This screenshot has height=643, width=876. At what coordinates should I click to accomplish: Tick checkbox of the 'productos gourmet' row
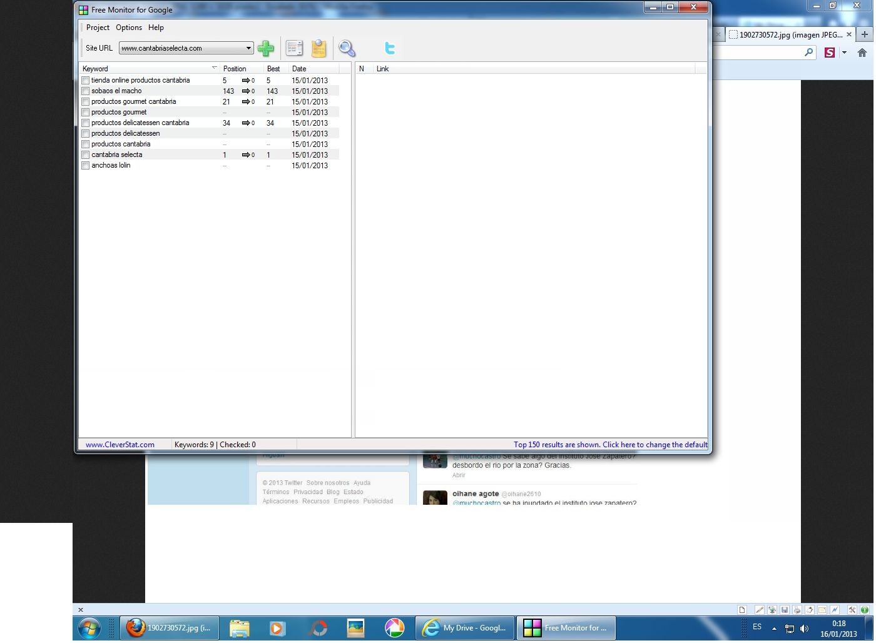tap(86, 112)
